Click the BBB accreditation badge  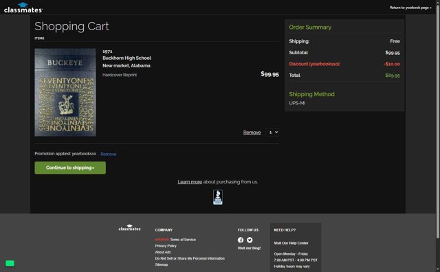tap(218, 197)
